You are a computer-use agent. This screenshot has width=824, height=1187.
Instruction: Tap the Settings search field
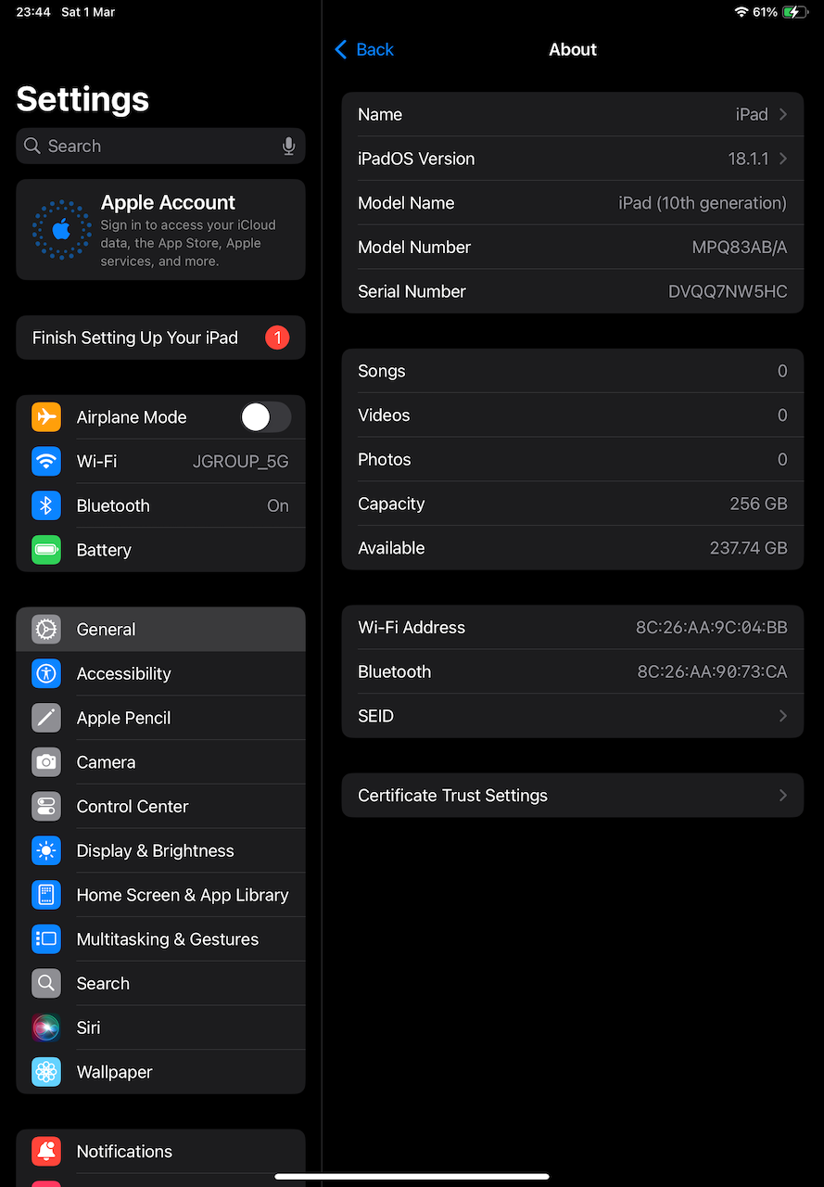click(x=160, y=146)
